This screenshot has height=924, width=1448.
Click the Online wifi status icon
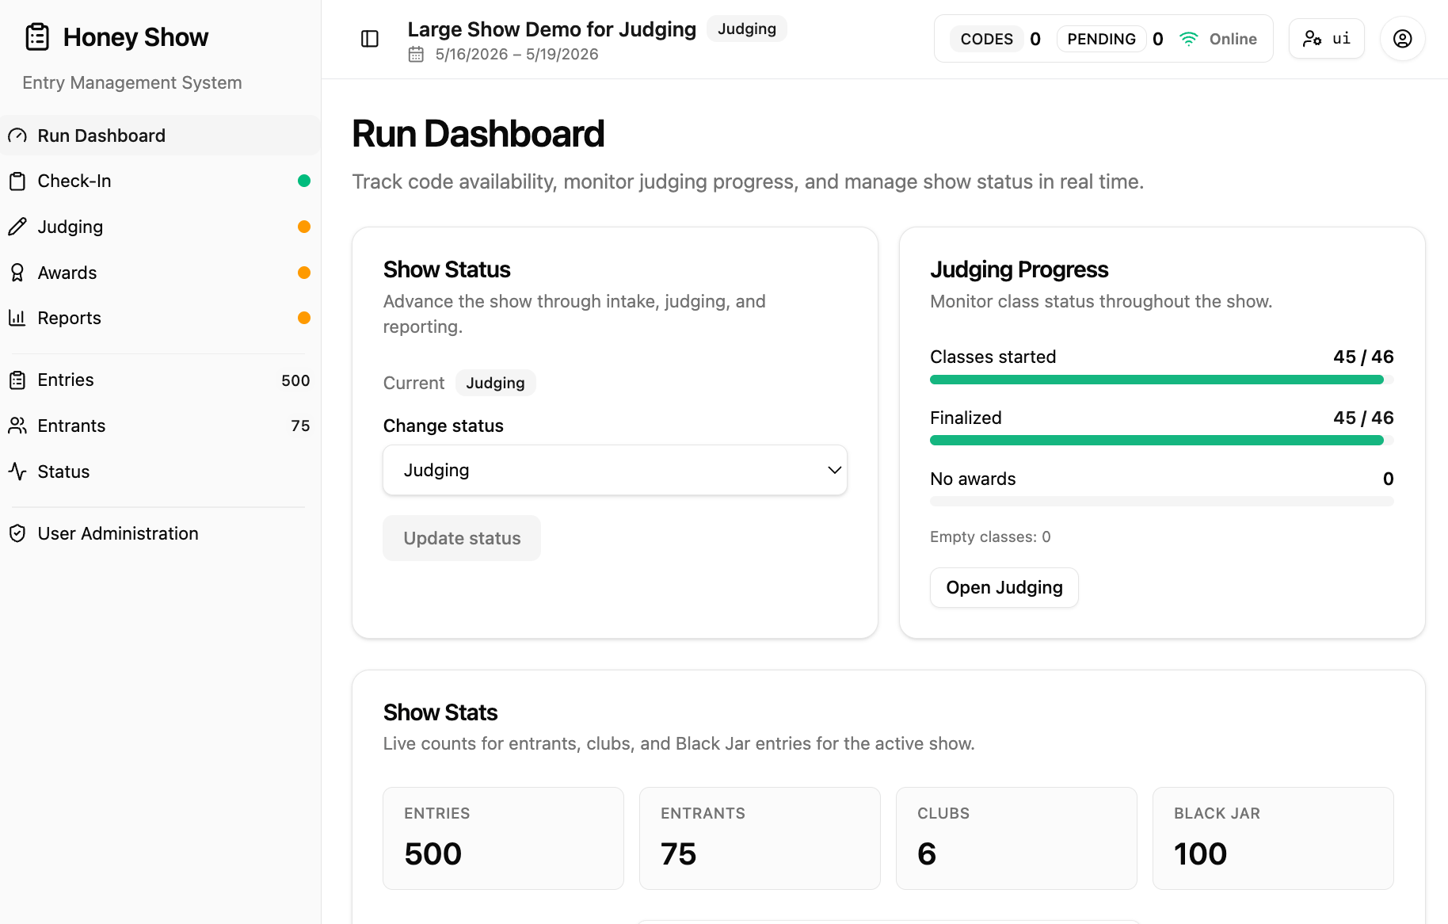(1188, 39)
